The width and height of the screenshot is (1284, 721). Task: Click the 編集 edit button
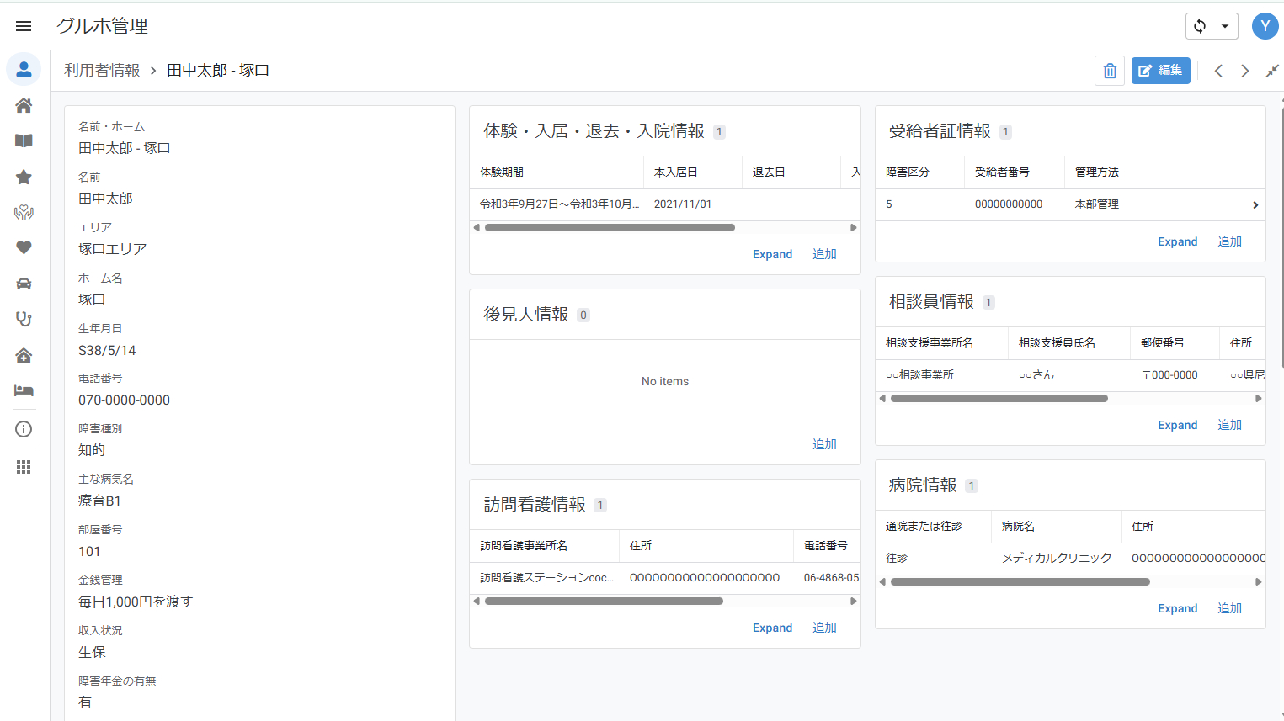pyautogui.click(x=1161, y=71)
